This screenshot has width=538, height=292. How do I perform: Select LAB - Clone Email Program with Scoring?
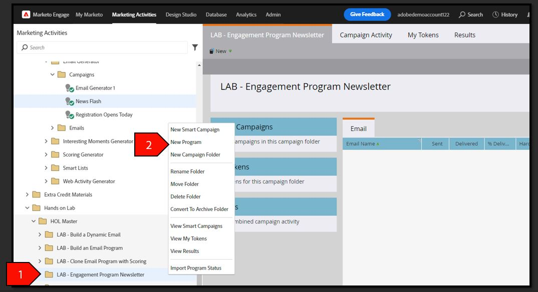[x=102, y=261]
